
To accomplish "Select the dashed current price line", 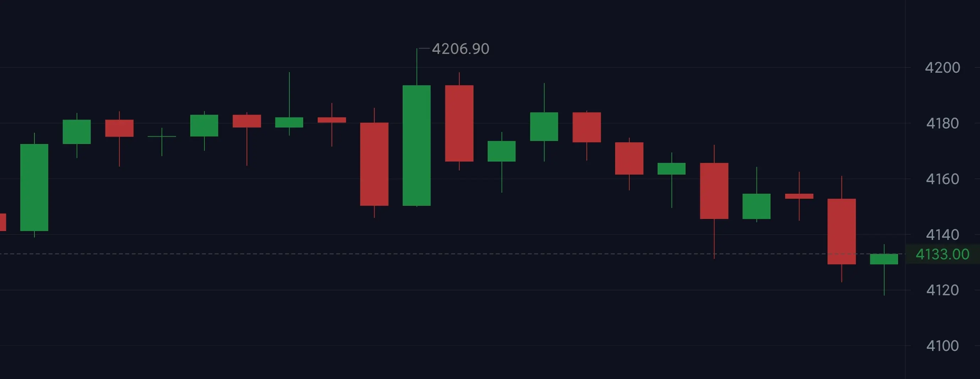I will point(453,254).
